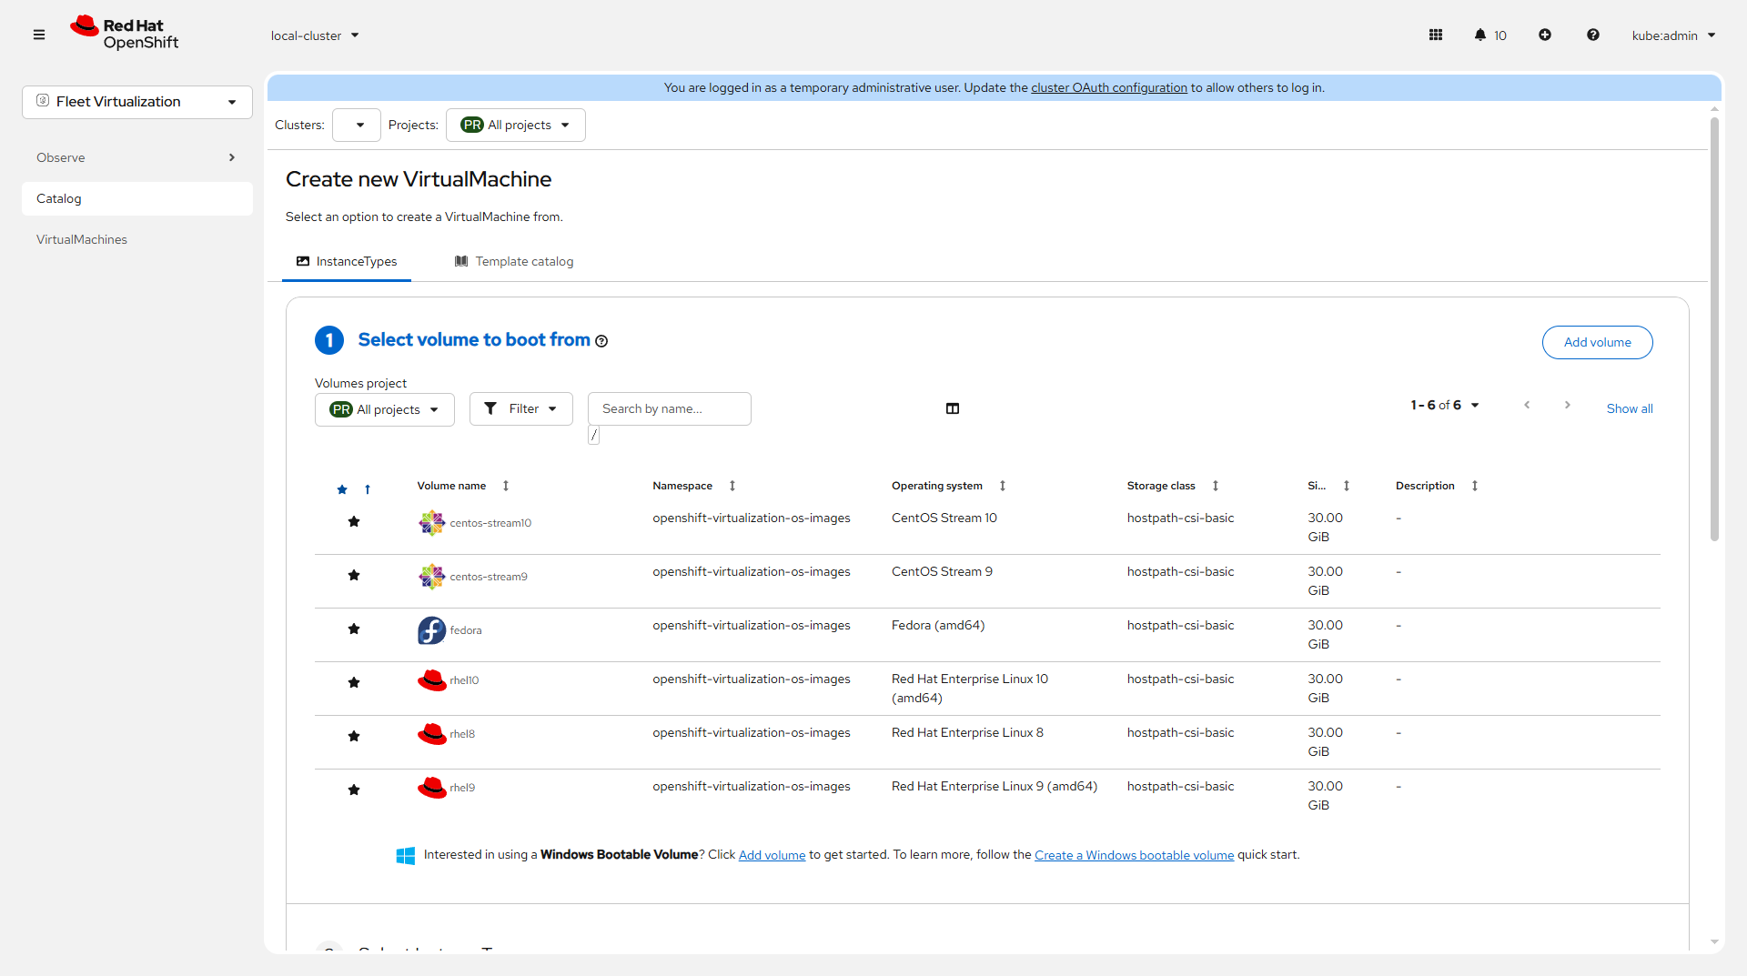Favorite the fedora volume
Screen dimensions: 1747x976
(354, 629)
